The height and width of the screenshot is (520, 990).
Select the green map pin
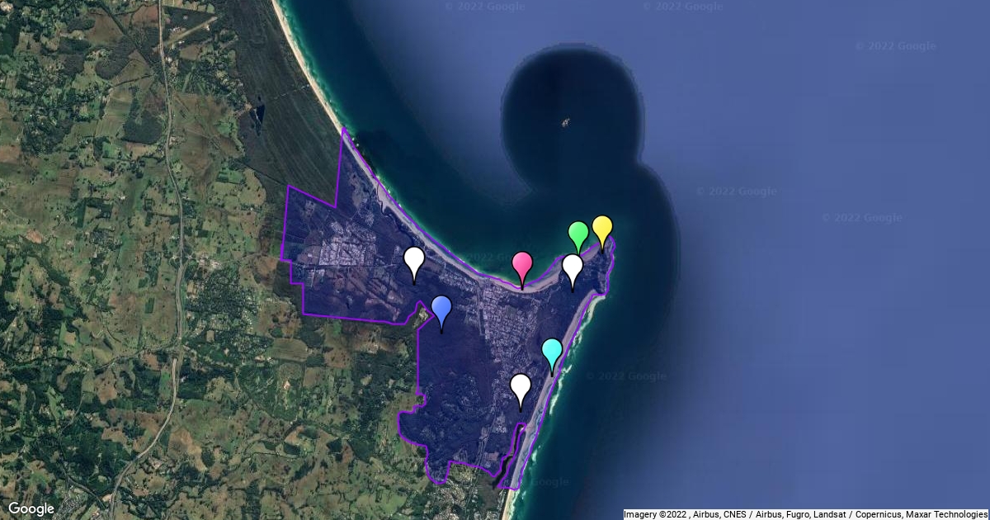578,234
